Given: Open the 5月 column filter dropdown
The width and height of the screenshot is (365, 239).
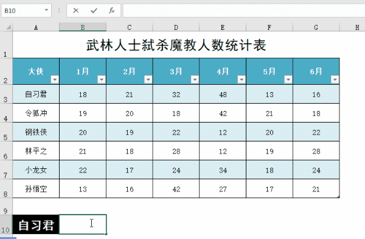Looking at the screenshot, I should click(x=288, y=80).
